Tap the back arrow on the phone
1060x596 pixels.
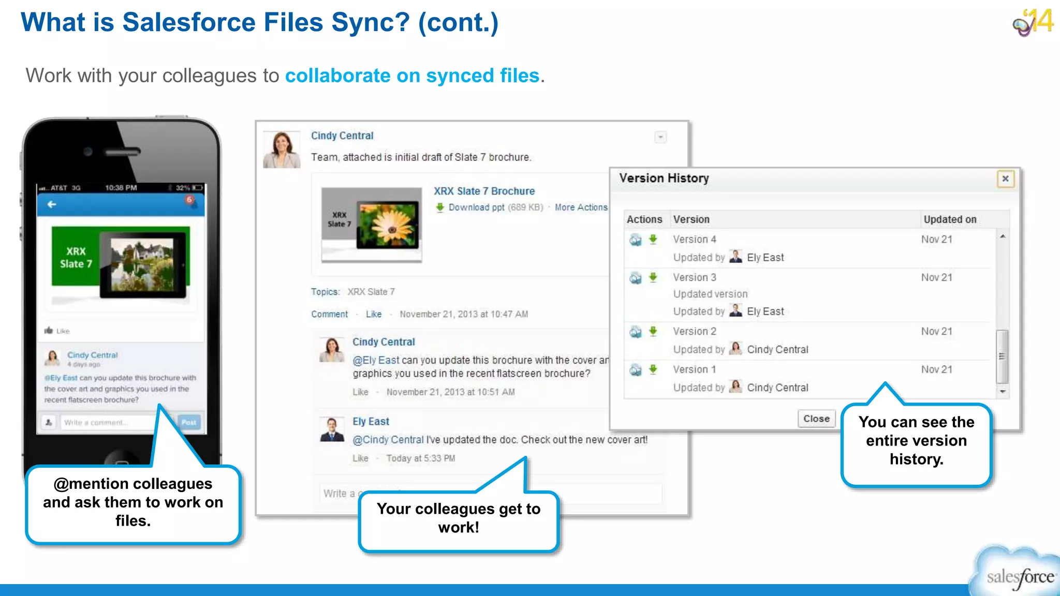tap(52, 204)
